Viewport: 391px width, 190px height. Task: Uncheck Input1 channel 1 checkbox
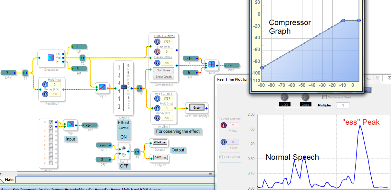[51, 127]
